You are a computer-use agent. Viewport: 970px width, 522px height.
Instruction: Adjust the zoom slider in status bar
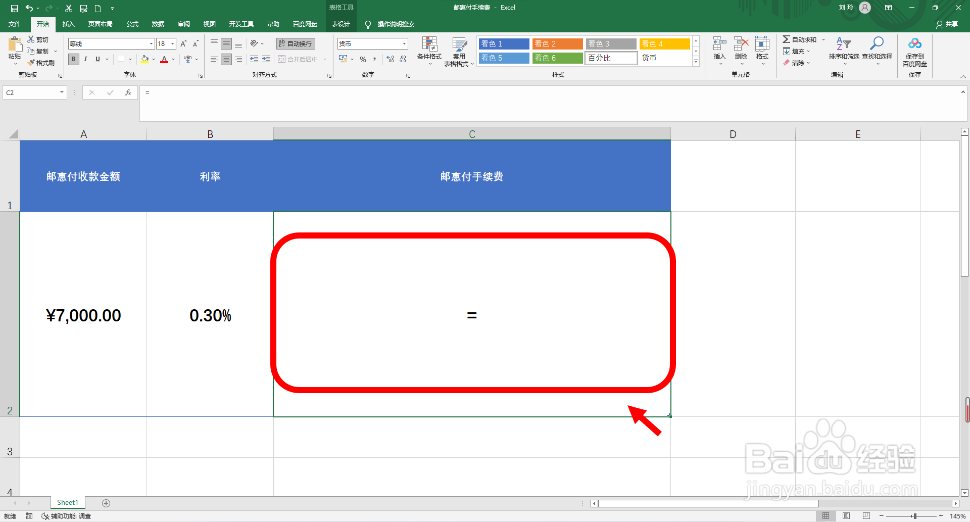point(915,516)
